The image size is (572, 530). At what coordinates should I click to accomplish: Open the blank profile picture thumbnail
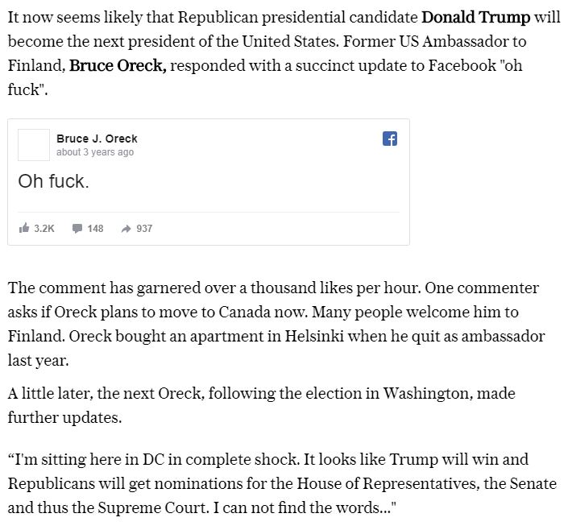34,145
